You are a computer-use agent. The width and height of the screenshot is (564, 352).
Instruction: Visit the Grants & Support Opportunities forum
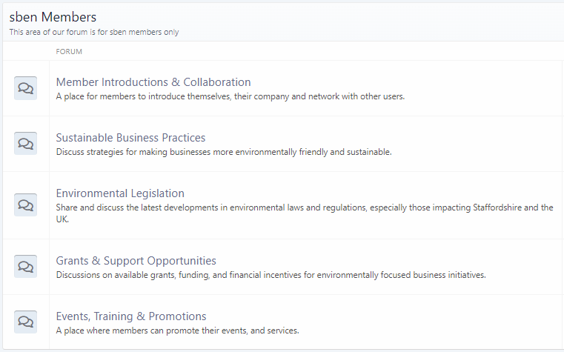(x=136, y=261)
